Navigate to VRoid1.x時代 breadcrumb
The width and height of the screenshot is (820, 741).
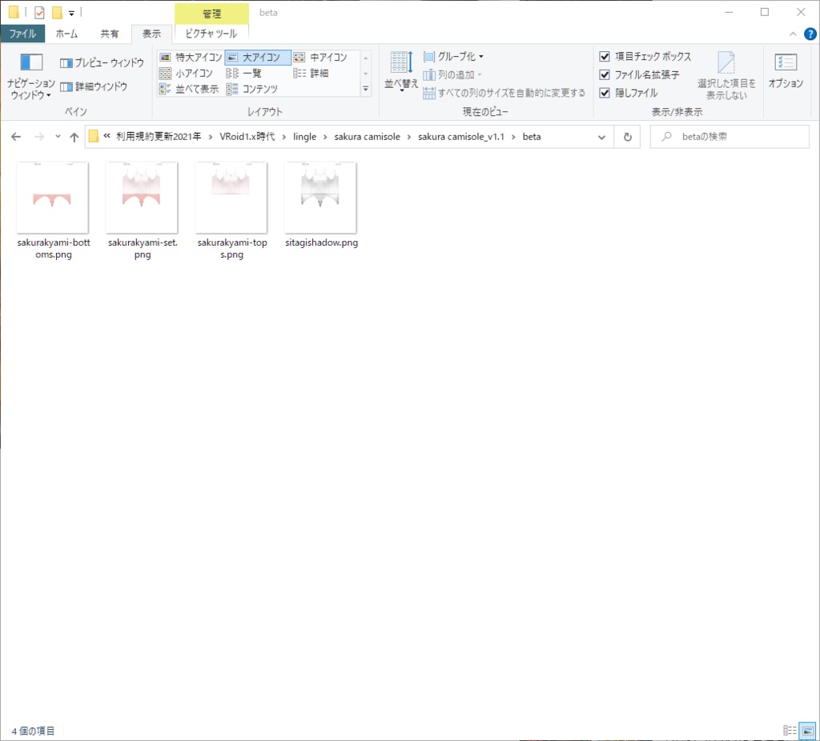247,137
